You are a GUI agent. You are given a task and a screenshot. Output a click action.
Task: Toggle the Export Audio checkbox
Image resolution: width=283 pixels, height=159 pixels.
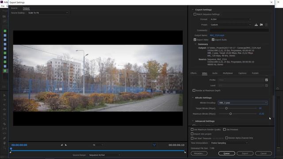click(x=213, y=39)
